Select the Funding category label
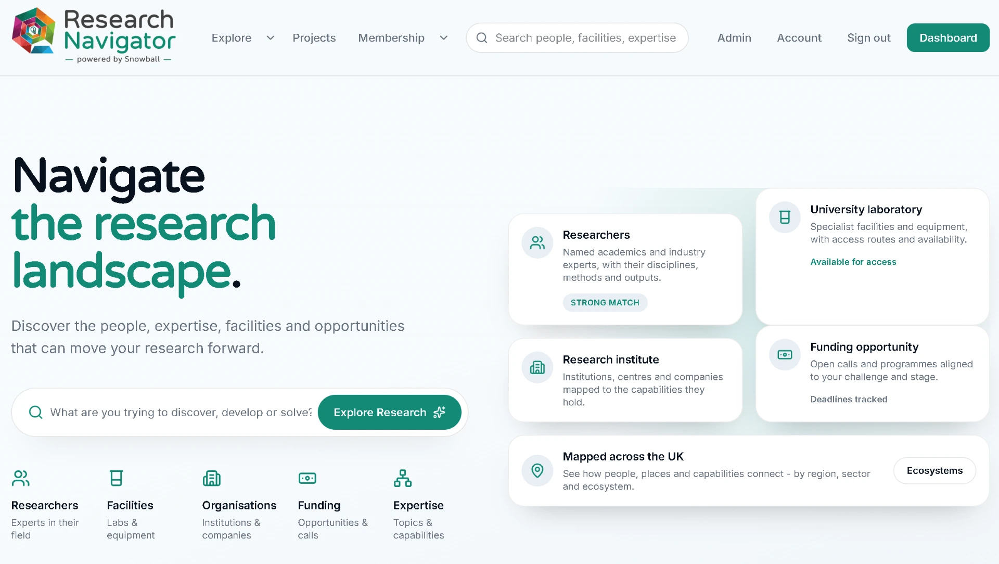 coord(319,506)
